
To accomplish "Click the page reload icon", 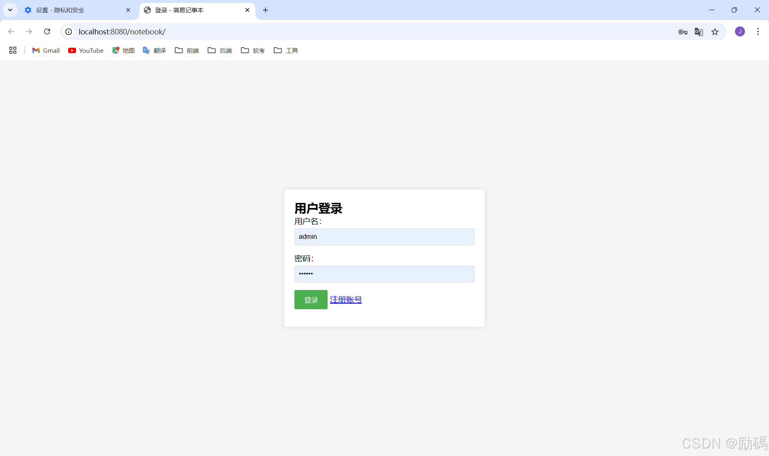I will pyautogui.click(x=47, y=31).
